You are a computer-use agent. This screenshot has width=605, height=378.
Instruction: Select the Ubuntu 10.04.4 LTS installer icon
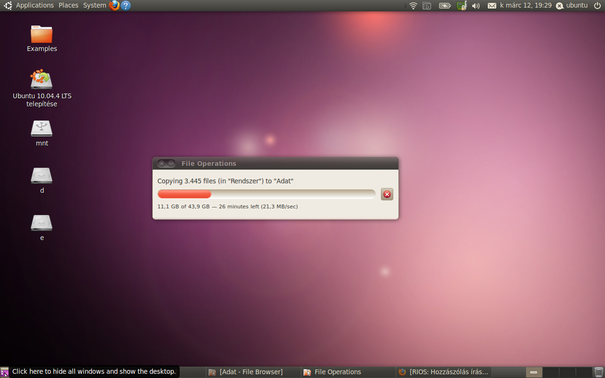click(x=42, y=79)
